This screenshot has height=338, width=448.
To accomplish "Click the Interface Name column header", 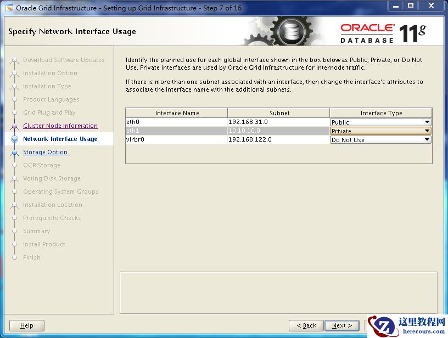I will point(177,113).
